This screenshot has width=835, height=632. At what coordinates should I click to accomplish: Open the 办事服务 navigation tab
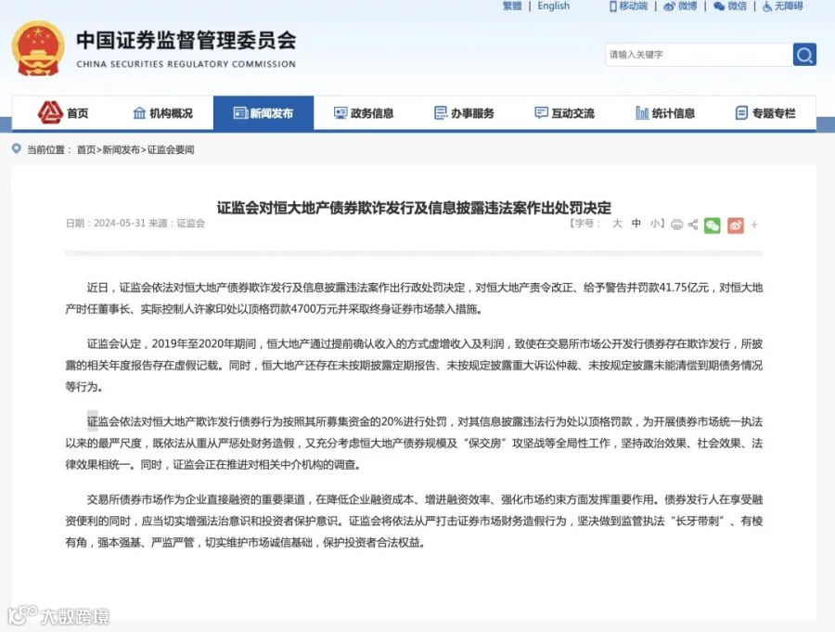[x=465, y=113]
